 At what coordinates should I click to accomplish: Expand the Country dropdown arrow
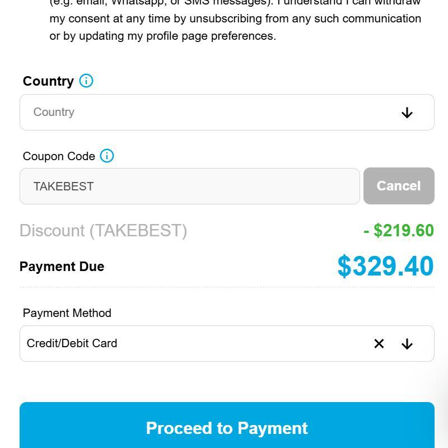pos(407,113)
